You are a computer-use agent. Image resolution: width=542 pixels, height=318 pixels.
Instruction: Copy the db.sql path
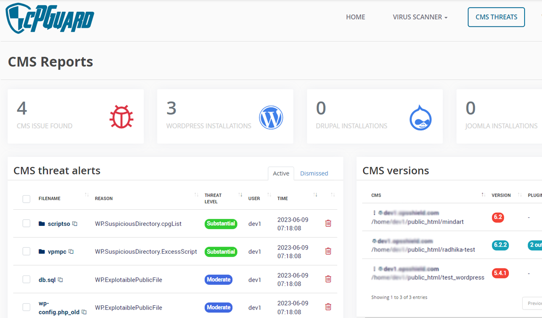coord(60,280)
